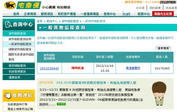This screenshot has height=112, width=177.
Task: Open the 查詢中心 navigation menu item
Action: (x=110, y=14)
